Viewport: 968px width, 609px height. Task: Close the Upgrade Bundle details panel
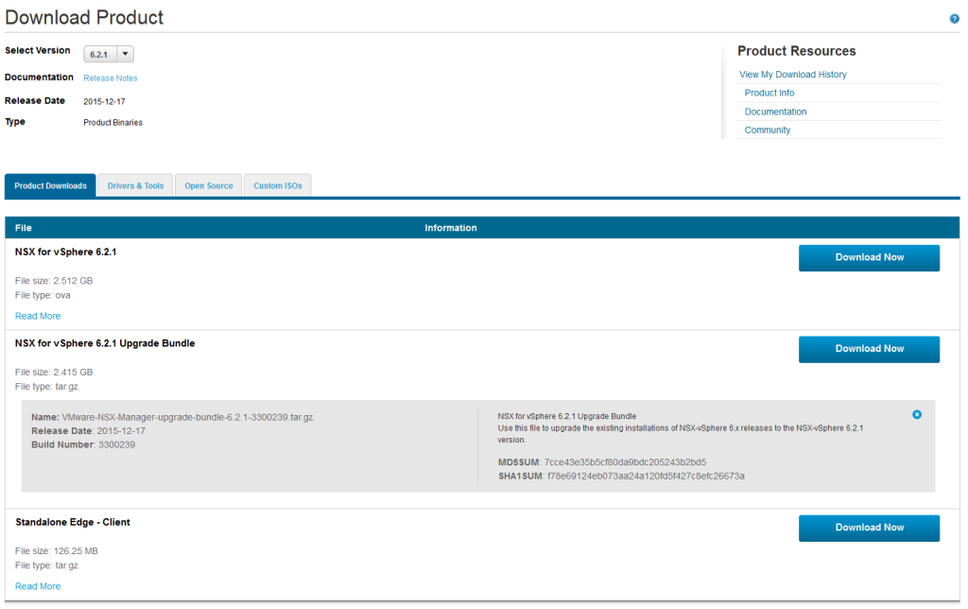tap(917, 414)
